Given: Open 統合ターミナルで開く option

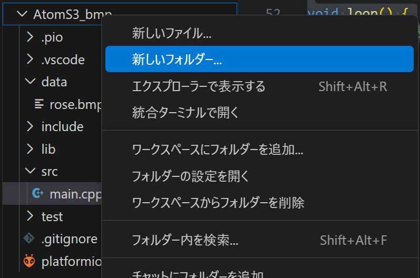Looking at the screenshot, I should click(185, 112).
